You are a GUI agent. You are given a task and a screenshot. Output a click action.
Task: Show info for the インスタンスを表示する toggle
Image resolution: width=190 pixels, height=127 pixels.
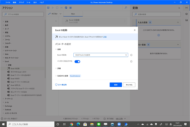(131, 61)
